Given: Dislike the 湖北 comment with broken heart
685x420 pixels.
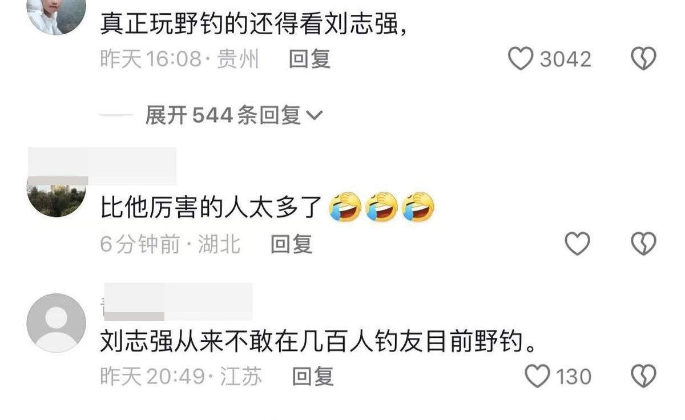Looking at the screenshot, I should [643, 244].
